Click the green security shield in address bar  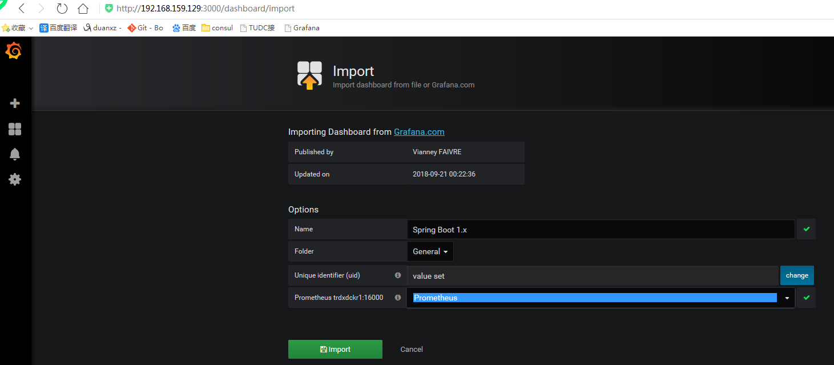[109, 9]
